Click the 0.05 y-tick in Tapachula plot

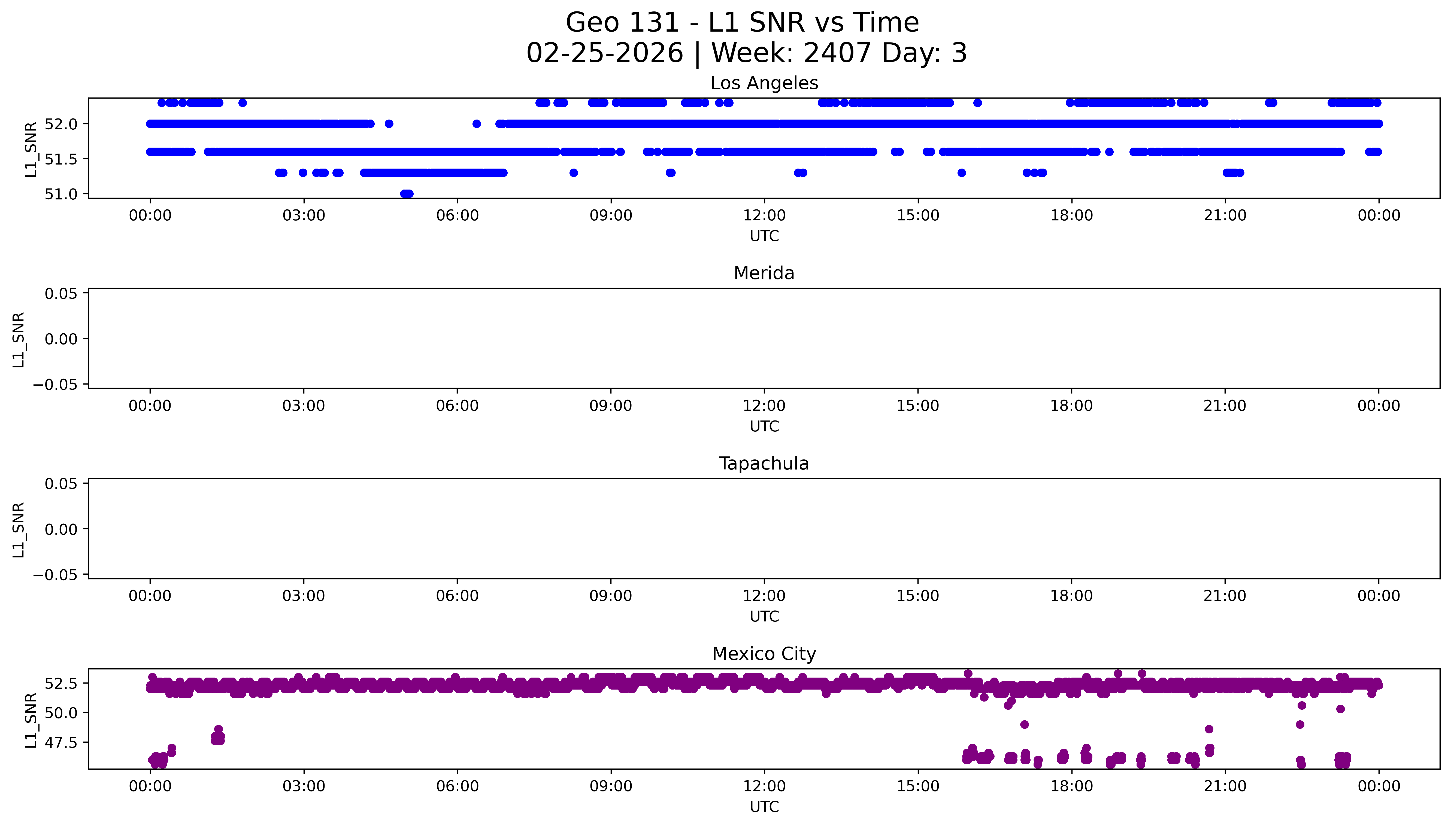61,483
